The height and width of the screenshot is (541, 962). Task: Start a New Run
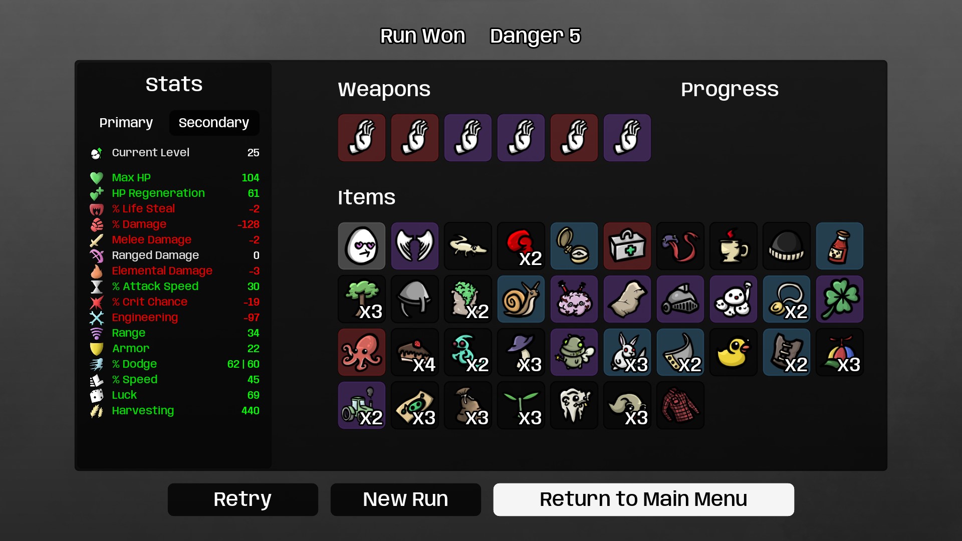pyautogui.click(x=405, y=499)
